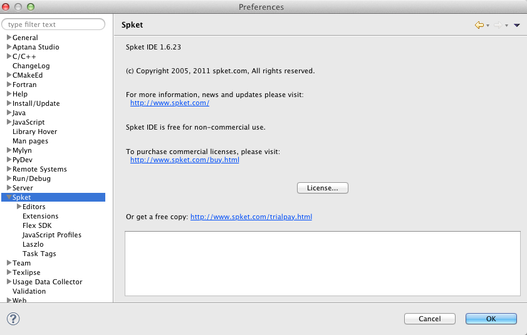Image resolution: width=527 pixels, height=335 pixels.
Task: Open the Task Tags preference page
Action: click(39, 254)
